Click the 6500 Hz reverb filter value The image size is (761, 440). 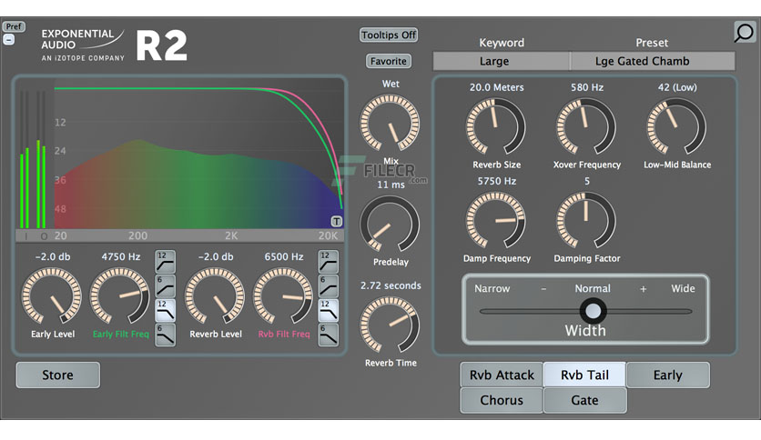(x=284, y=256)
